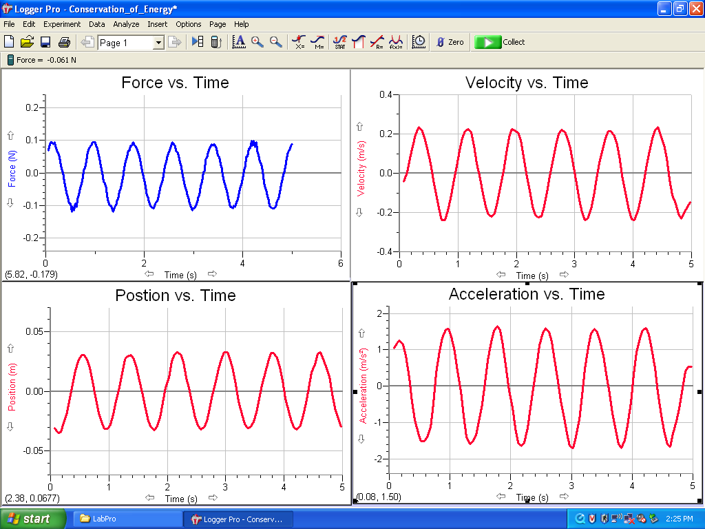Click the New file icon
The image size is (705, 529).
(x=9, y=42)
